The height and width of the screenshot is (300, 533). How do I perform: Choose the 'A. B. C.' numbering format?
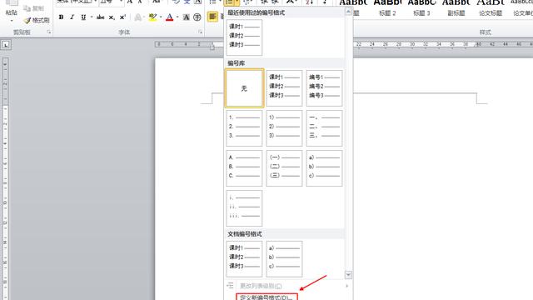click(x=244, y=168)
